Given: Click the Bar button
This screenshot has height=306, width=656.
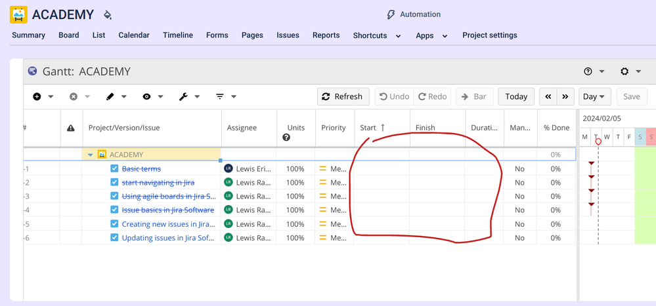Looking at the screenshot, I should [x=474, y=96].
